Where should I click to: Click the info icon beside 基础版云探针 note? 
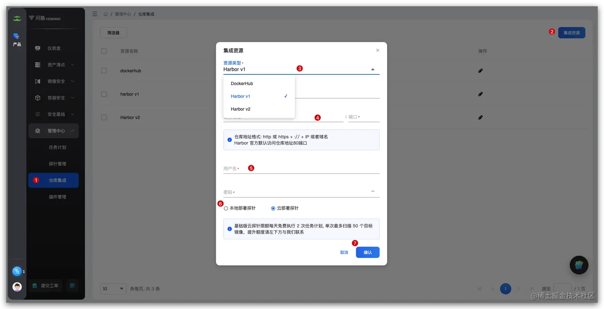pyautogui.click(x=230, y=229)
